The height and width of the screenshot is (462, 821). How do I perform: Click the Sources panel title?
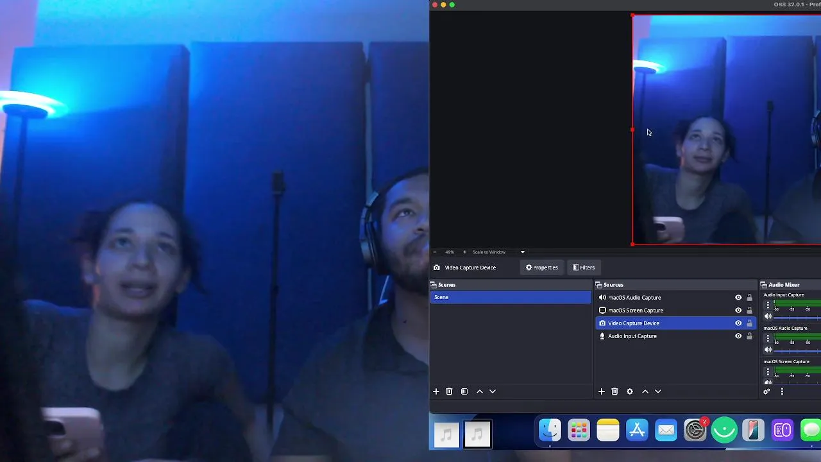[x=613, y=285]
